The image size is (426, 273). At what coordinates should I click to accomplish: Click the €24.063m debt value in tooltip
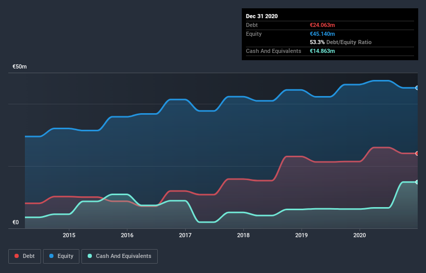pyautogui.click(x=322, y=25)
